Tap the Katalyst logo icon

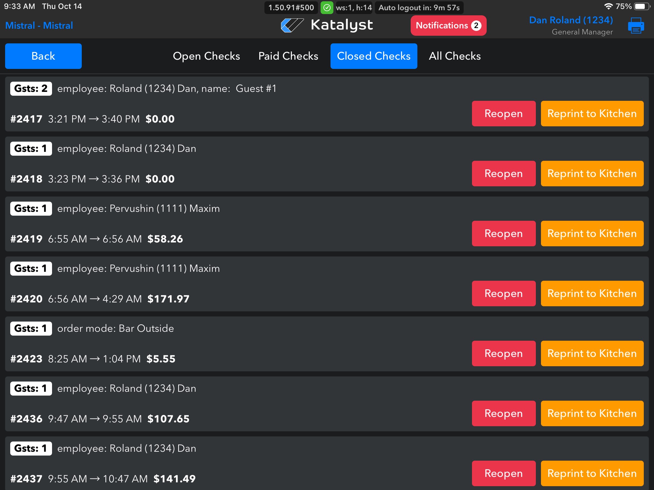[292, 25]
